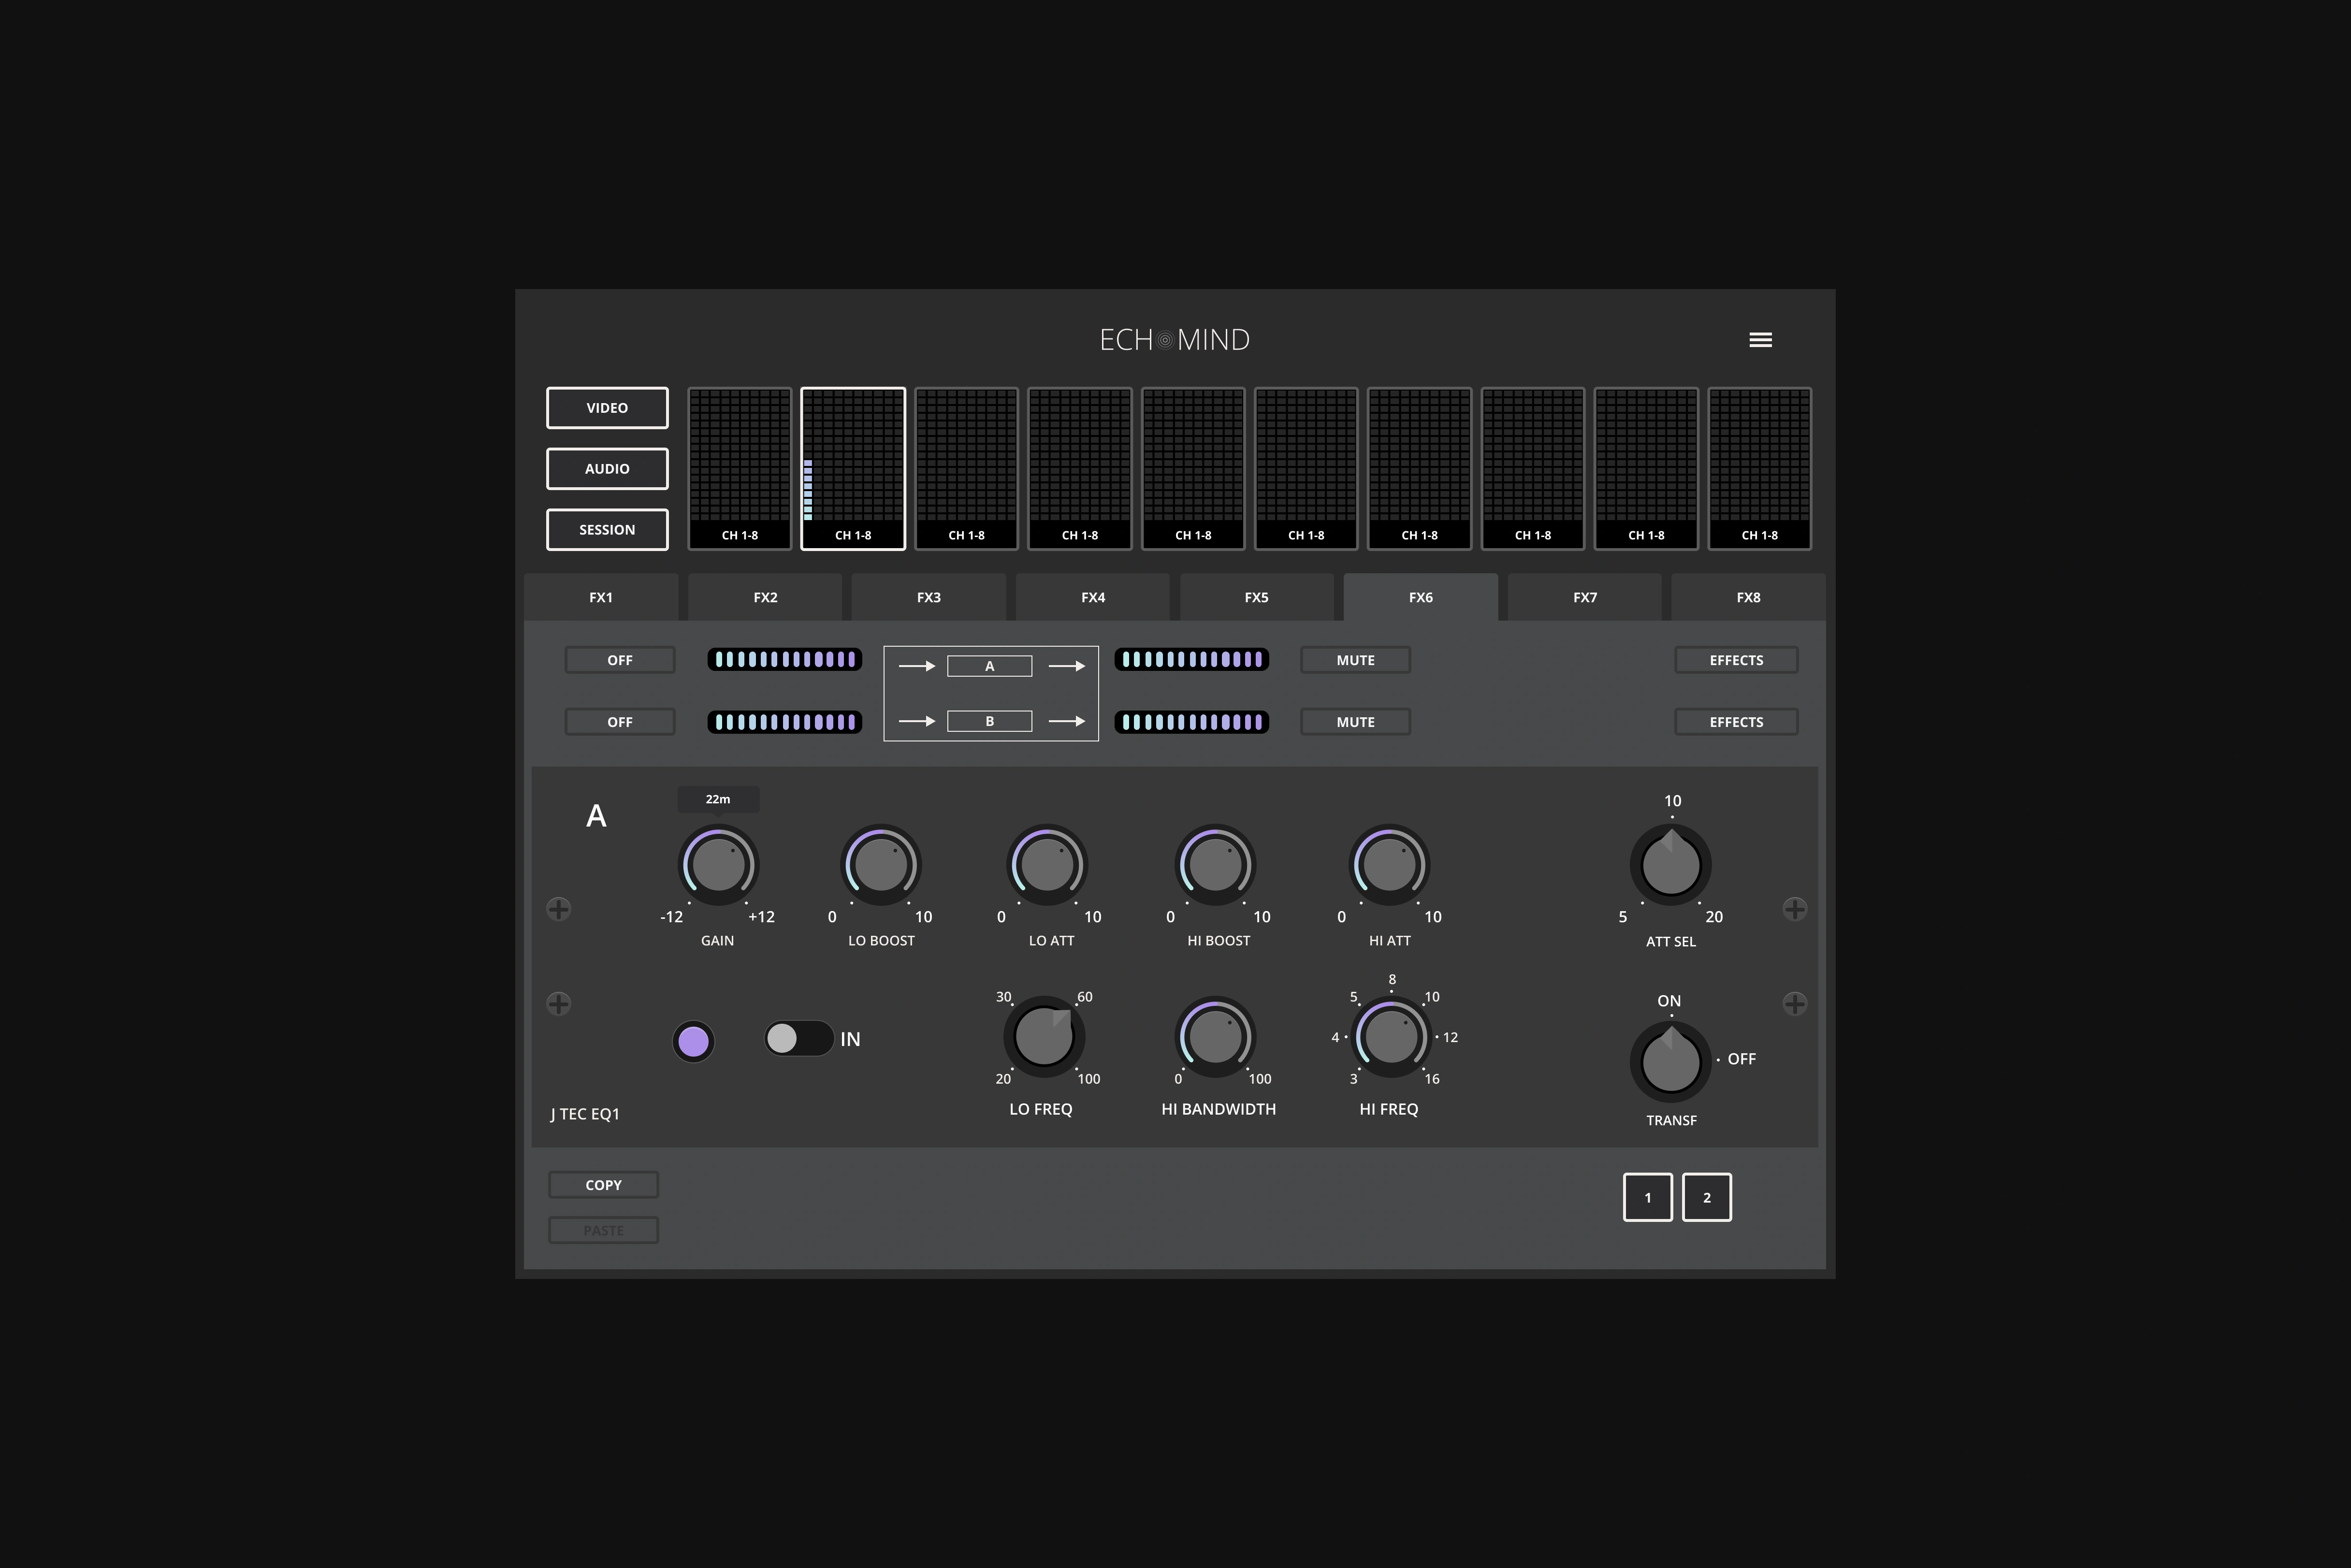Click the plus icon above J TEC EQ1
The image size is (2351, 1568).
point(559,1003)
